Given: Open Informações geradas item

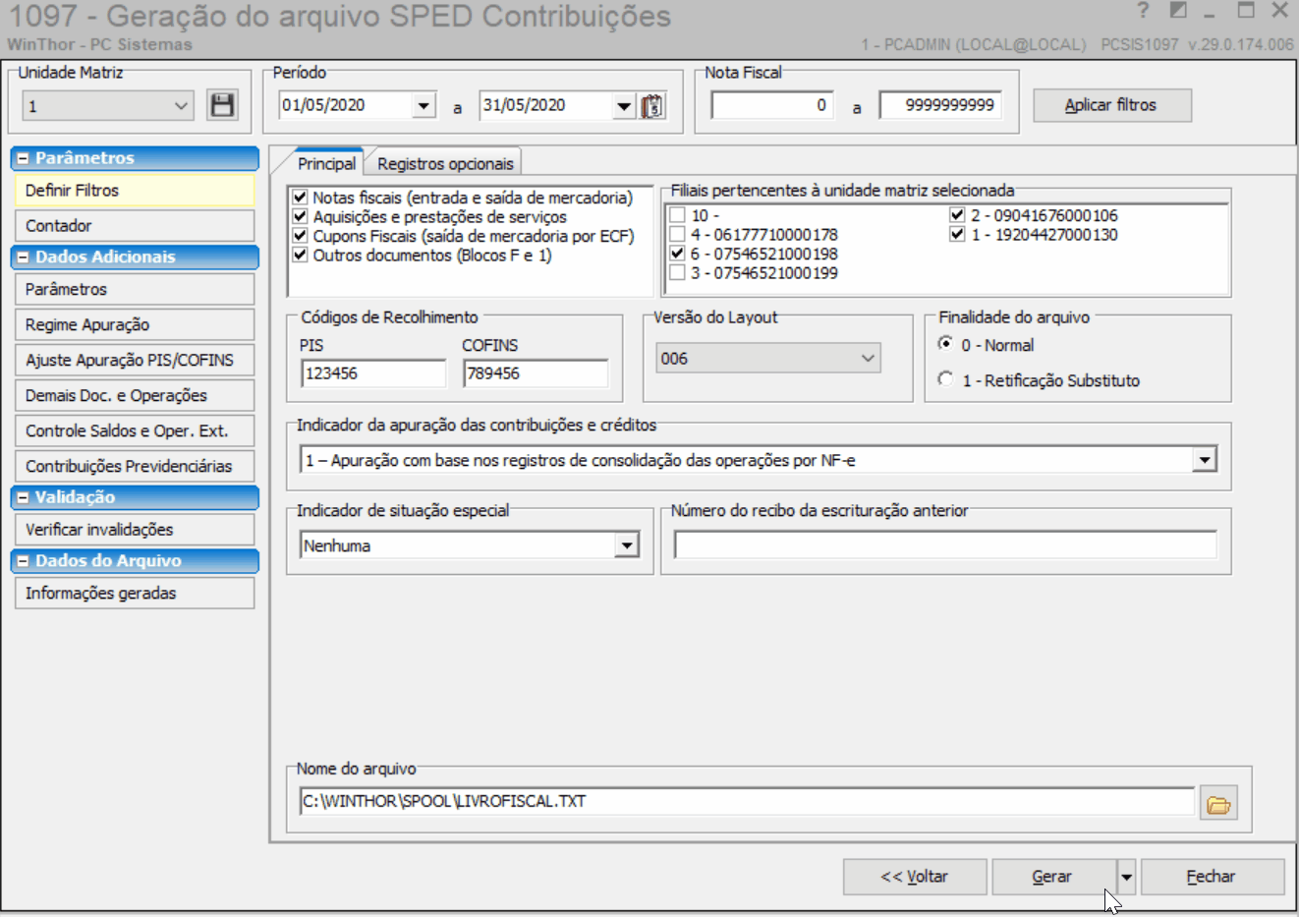Looking at the screenshot, I should (135, 594).
